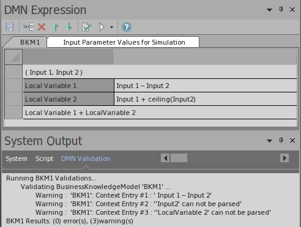Run validation with the checklist icon
The height and width of the screenshot is (227, 301).
coord(86,27)
